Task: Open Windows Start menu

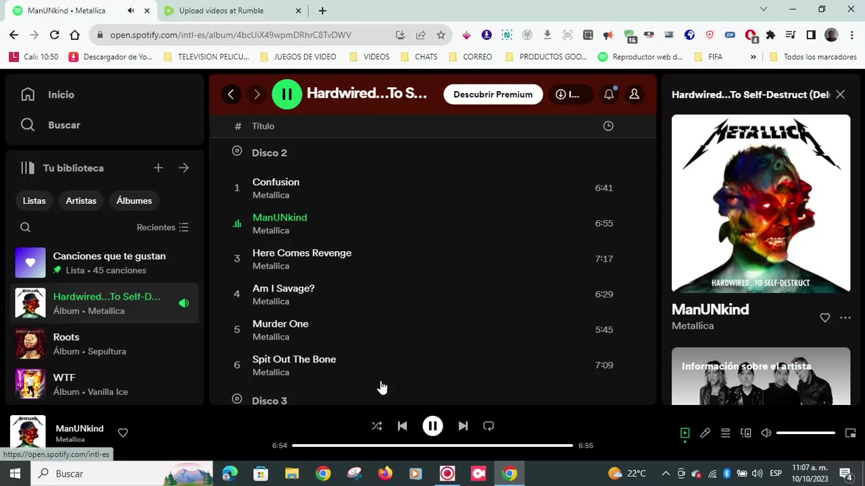Action: [x=15, y=473]
